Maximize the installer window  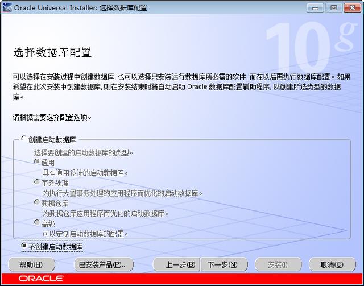(x=332, y=7)
